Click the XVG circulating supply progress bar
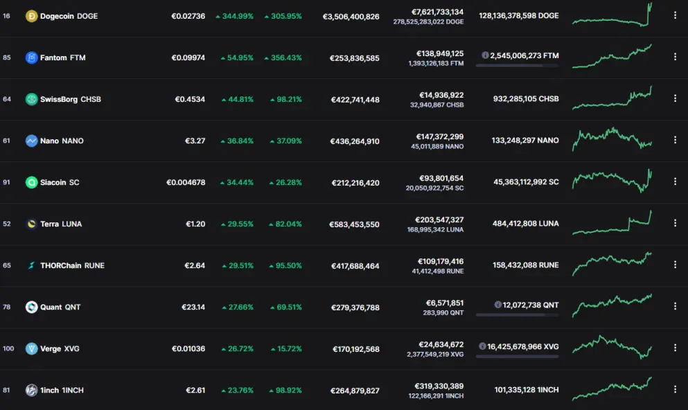 click(x=518, y=357)
